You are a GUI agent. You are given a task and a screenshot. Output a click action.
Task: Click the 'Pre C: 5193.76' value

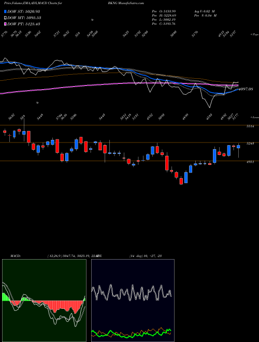click(164, 24)
